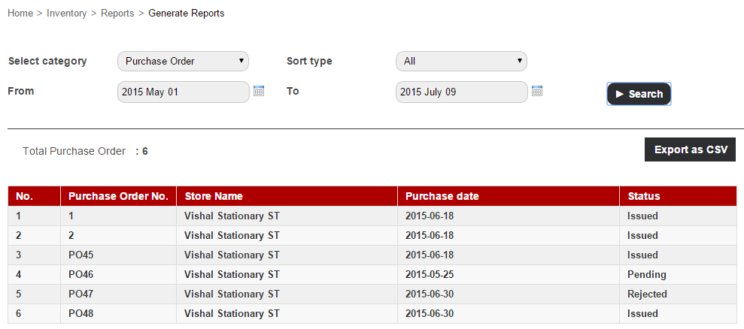Select the PO46 row with Pending status

click(x=372, y=274)
